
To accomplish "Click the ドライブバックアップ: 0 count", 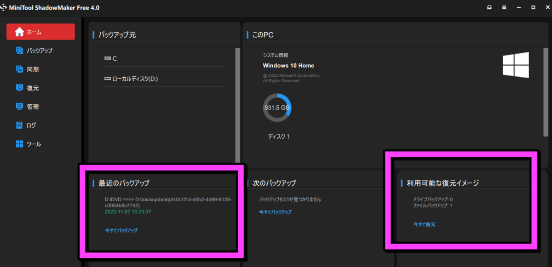I will 433,199.
